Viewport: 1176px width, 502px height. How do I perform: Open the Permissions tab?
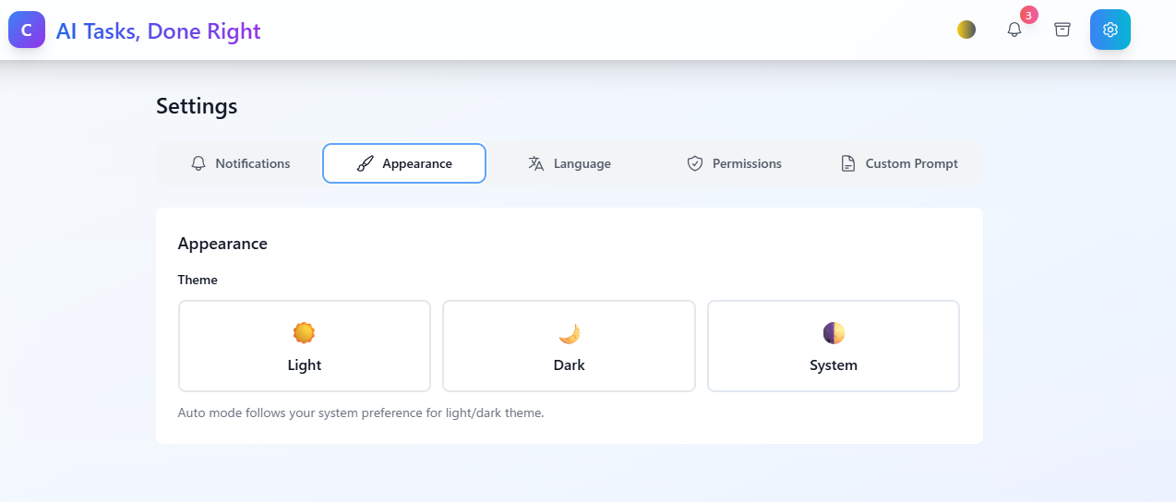coord(734,163)
